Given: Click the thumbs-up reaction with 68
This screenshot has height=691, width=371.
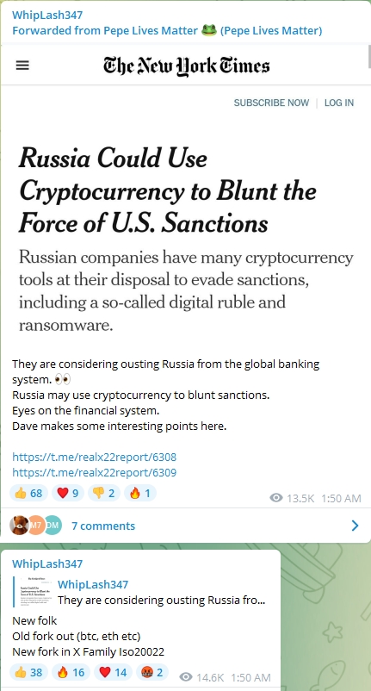Looking at the screenshot, I should coord(28,493).
